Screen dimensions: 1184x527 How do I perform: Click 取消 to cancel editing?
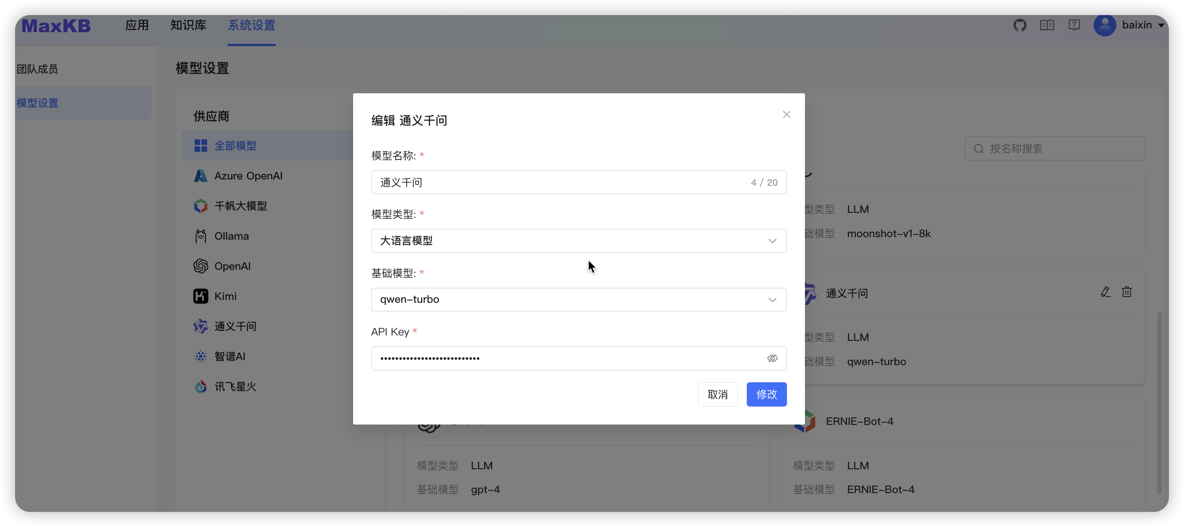pos(718,393)
